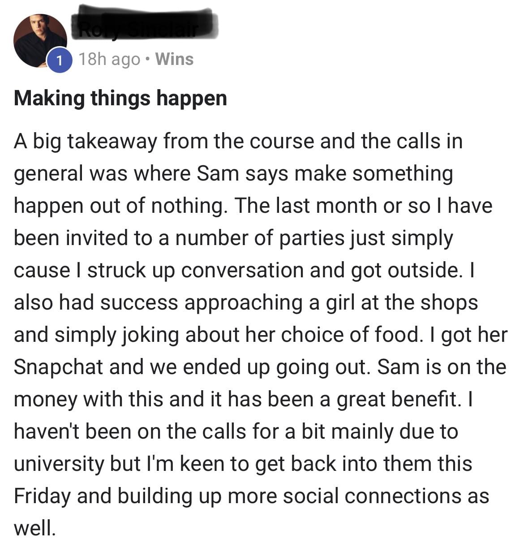Click the word "money" in the post

(x=46, y=399)
